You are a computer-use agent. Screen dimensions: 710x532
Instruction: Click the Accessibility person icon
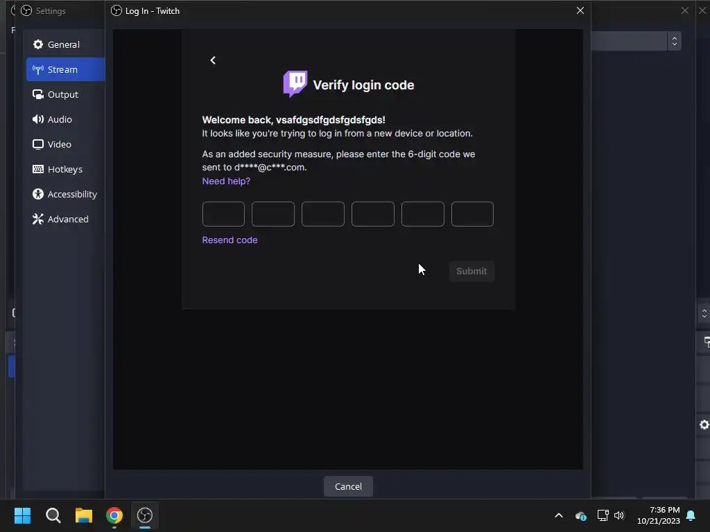(38, 194)
